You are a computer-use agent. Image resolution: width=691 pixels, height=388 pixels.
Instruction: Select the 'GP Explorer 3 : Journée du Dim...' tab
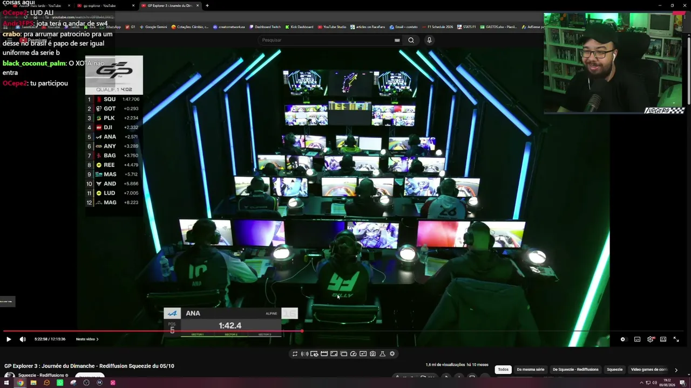[x=170, y=5]
